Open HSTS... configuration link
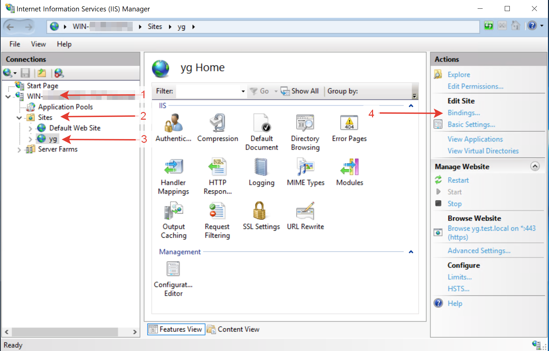Viewport: 549px width, 351px height. pyautogui.click(x=459, y=289)
